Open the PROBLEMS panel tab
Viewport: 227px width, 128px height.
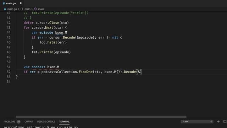coord(10,122)
